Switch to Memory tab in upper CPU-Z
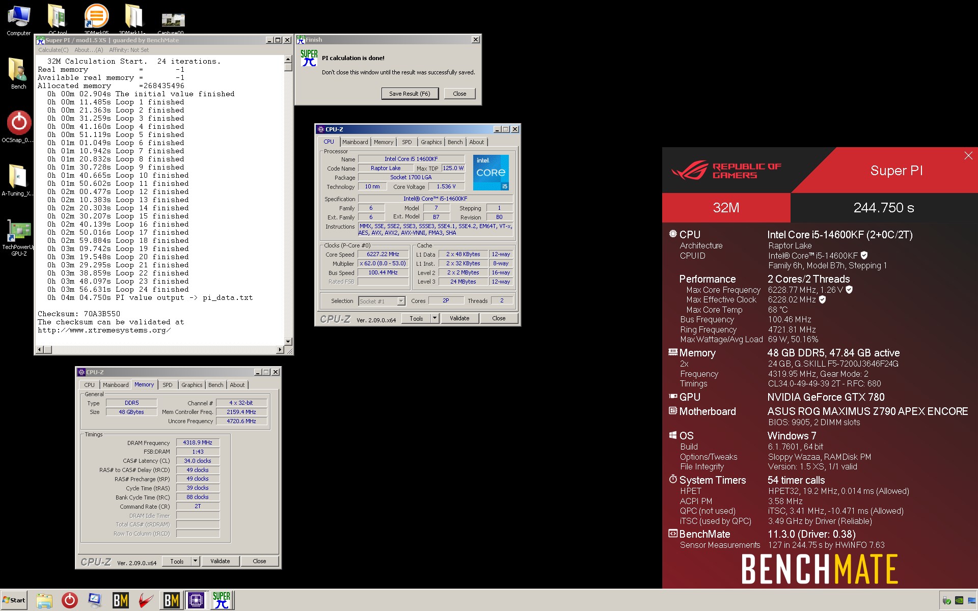This screenshot has width=978, height=611. click(384, 142)
